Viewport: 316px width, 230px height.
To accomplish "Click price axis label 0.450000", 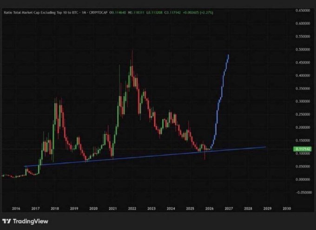I will [303, 62].
